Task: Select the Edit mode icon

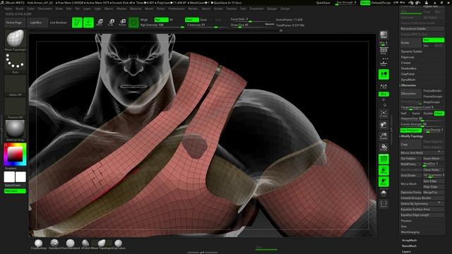Action: pyautogui.click(x=77, y=23)
